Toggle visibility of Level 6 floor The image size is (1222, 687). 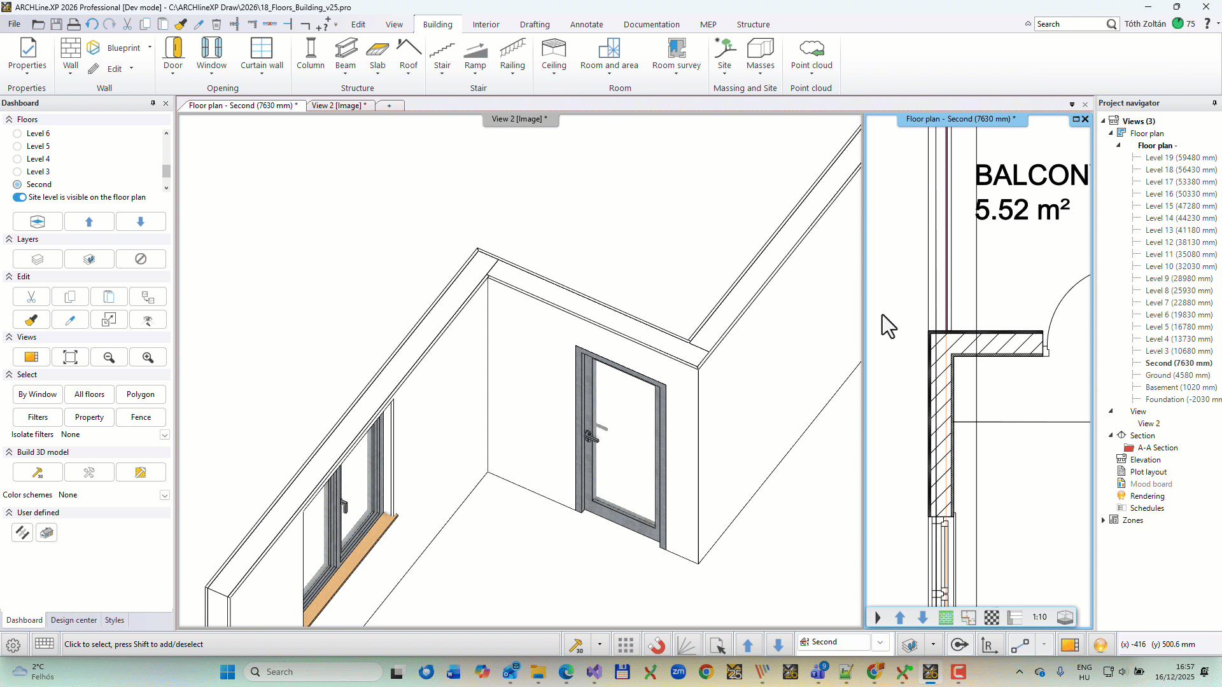coord(17,133)
